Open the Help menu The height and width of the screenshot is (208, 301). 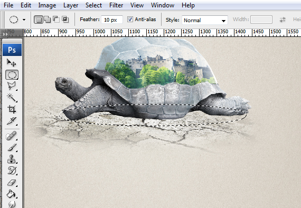188,5
